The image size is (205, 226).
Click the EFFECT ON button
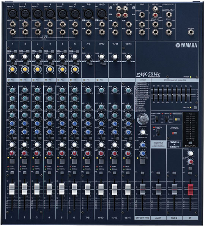coord(143,161)
